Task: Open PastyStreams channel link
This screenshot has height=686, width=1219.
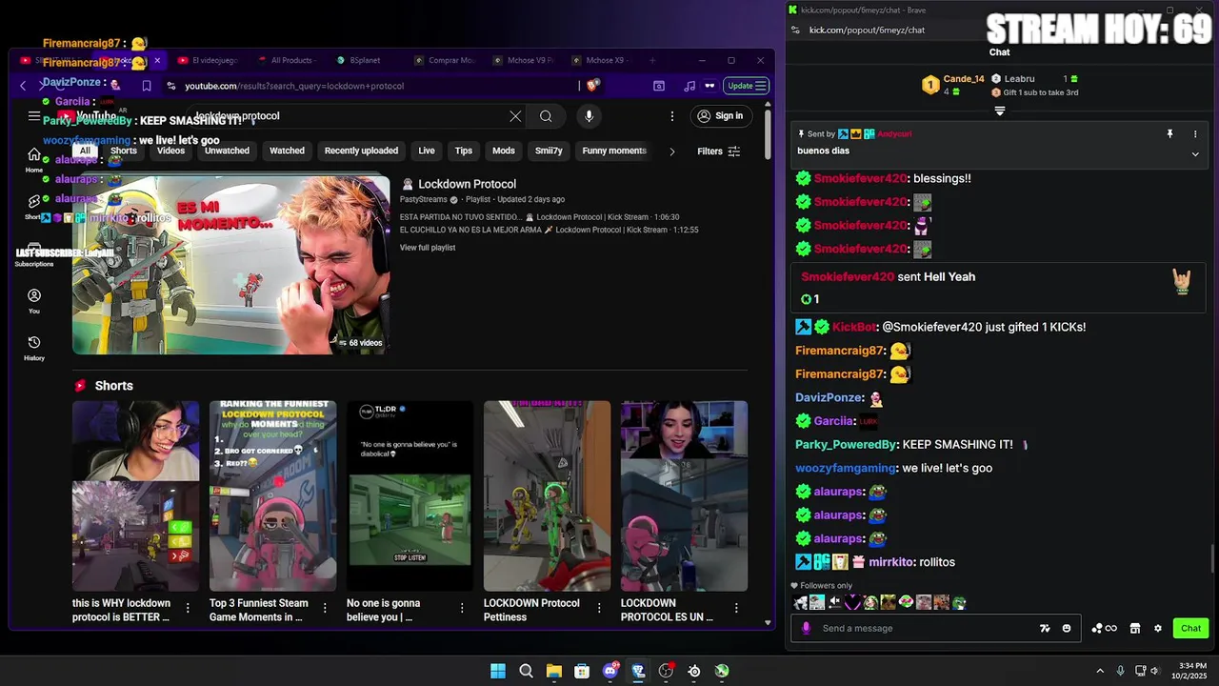Action: [x=424, y=200]
